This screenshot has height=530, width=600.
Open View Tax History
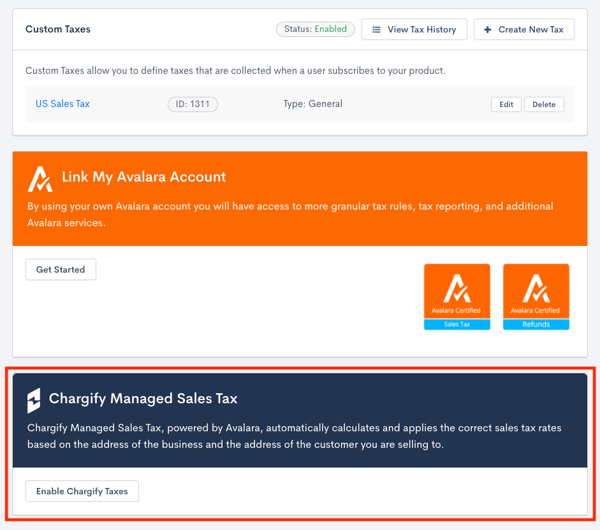click(414, 29)
